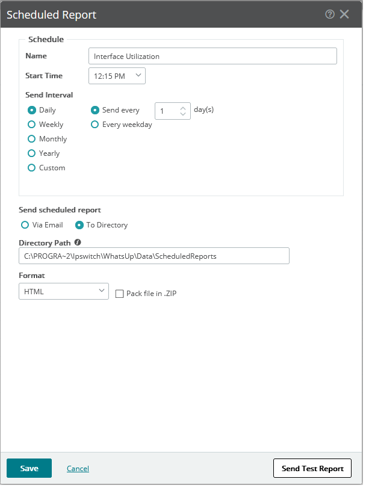
Task: Click the Save button
Action: 29,468
